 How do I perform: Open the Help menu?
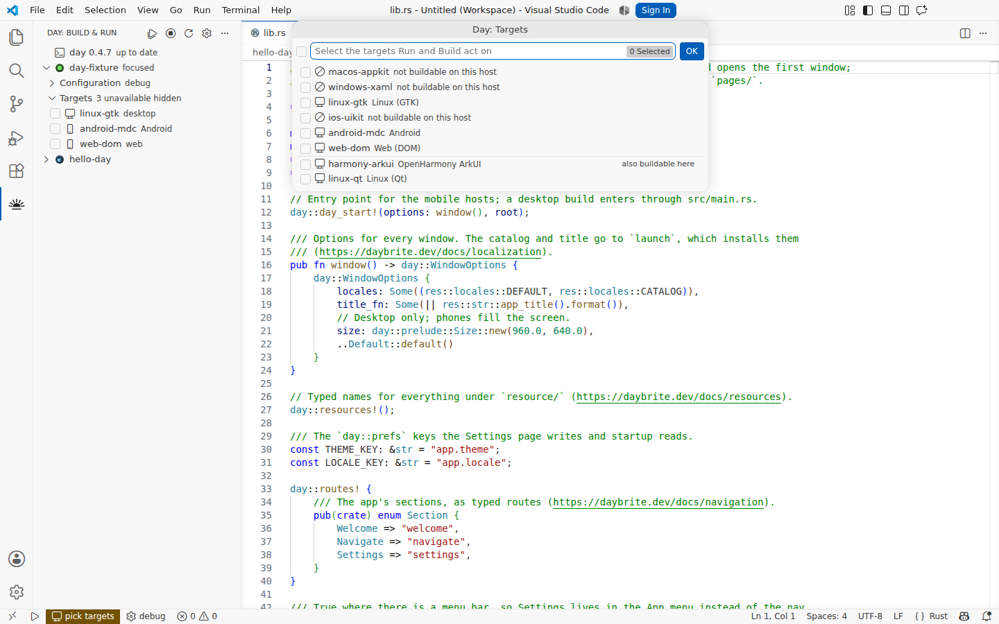(281, 10)
